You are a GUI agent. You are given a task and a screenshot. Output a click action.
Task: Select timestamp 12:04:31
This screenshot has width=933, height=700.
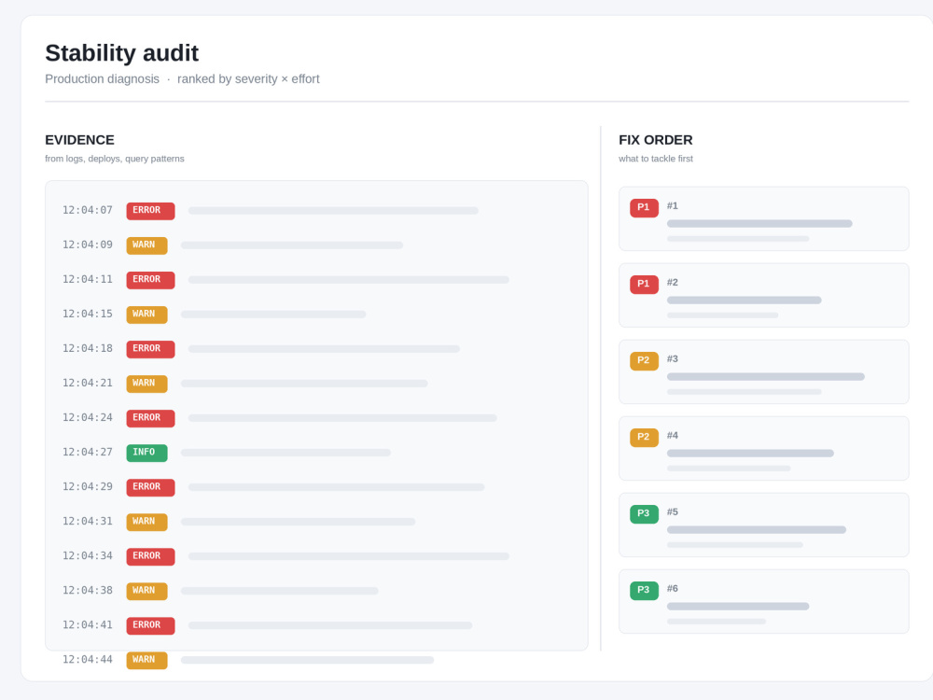(88, 521)
